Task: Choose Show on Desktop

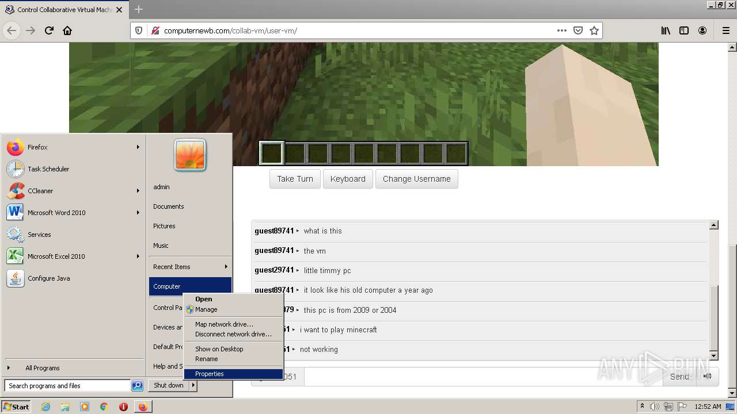Action: pos(233,349)
